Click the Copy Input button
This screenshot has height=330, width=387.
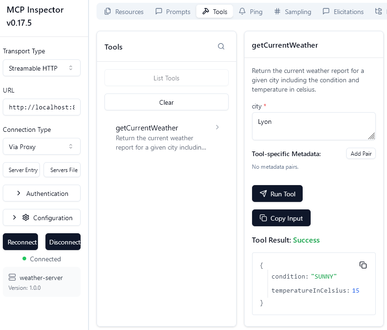pyautogui.click(x=281, y=218)
